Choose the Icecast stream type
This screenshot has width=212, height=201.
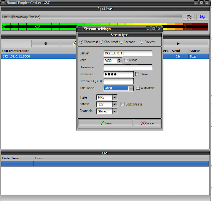[122, 42]
